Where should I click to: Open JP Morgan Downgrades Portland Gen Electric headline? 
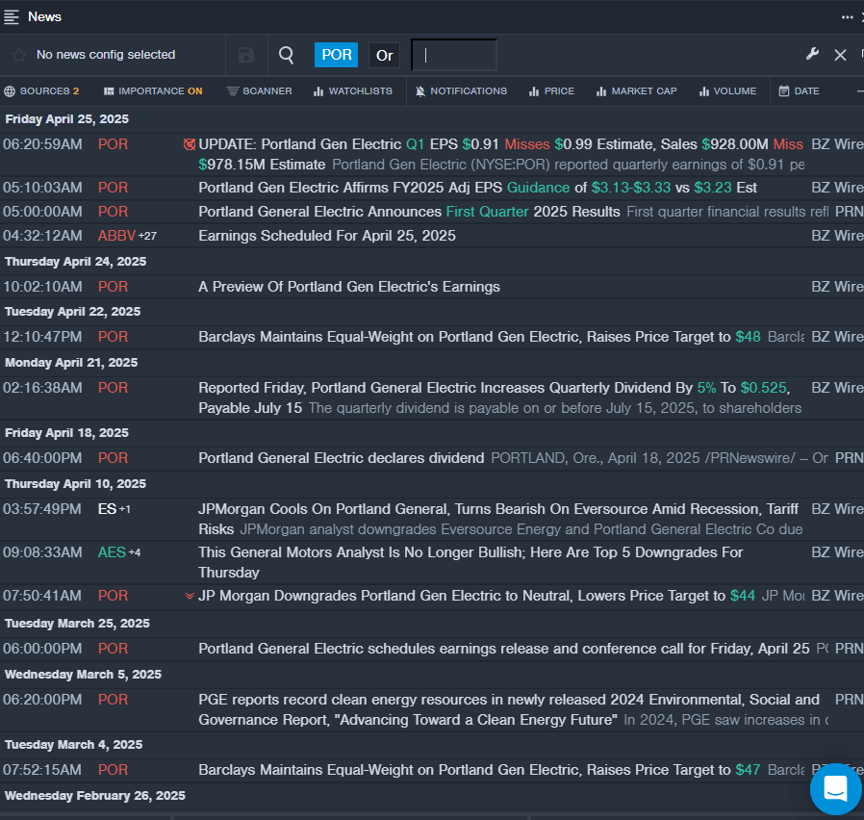tap(476, 596)
